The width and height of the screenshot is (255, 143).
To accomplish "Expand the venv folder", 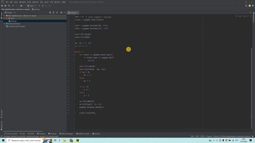I will 7,18.
